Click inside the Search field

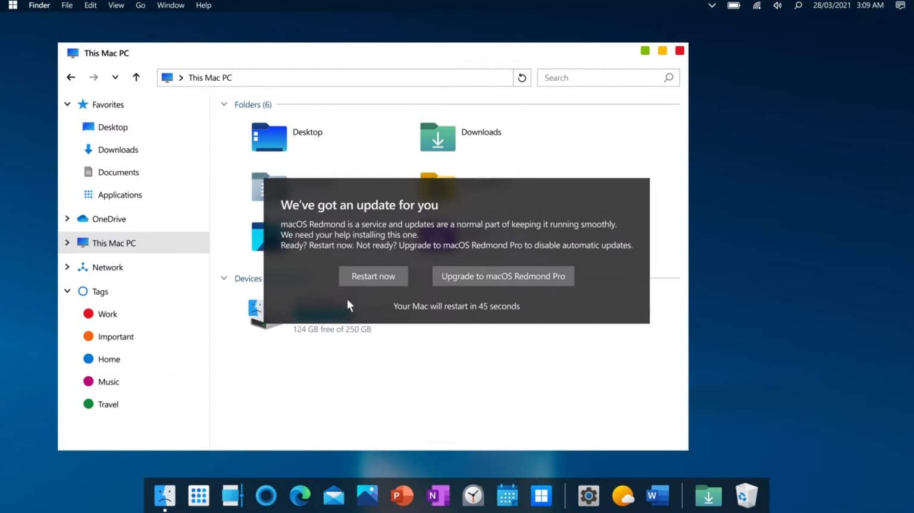(601, 77)
